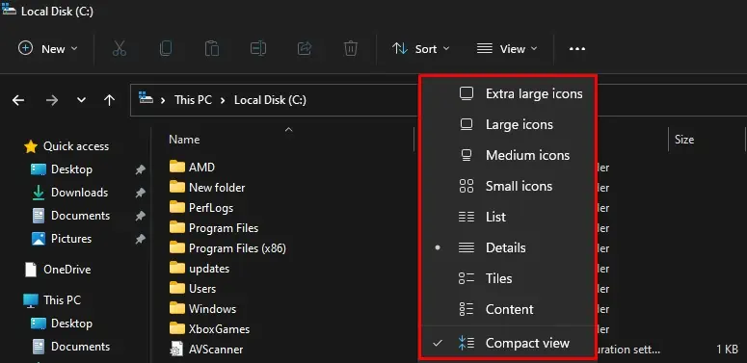Open the Sort dropdown

420,48
